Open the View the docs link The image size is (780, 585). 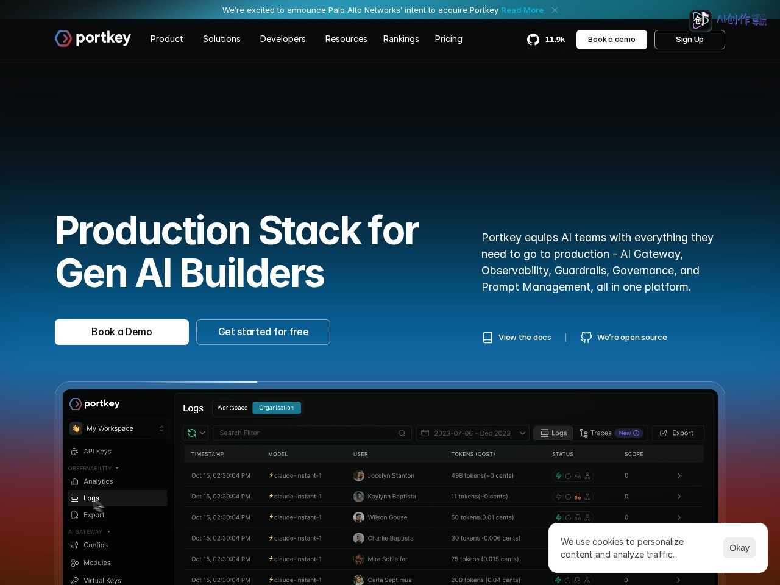(517, 338)
